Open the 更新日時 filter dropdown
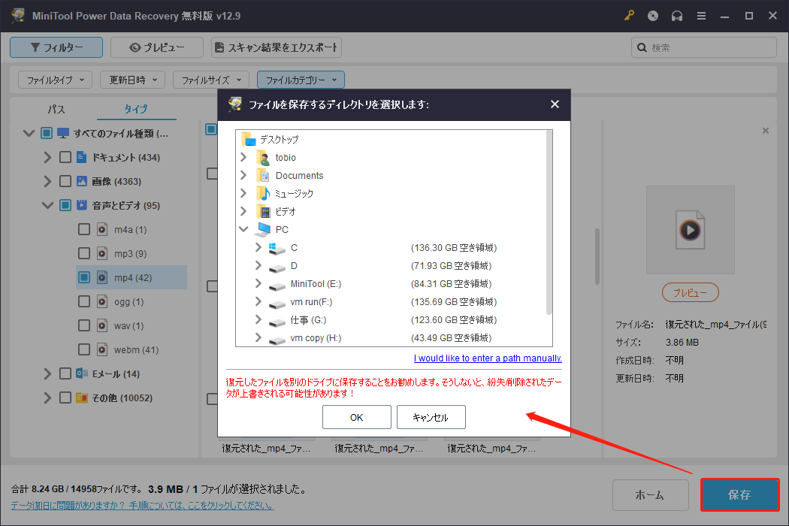 pos(133,80)
